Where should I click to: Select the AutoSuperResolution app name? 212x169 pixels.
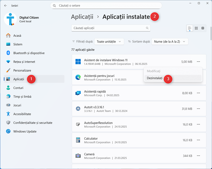pyautogui.click(x=98, y=123)
